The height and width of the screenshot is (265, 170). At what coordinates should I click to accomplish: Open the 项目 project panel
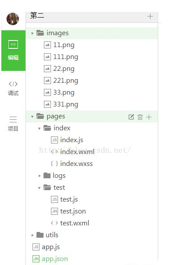click(13, 124)
